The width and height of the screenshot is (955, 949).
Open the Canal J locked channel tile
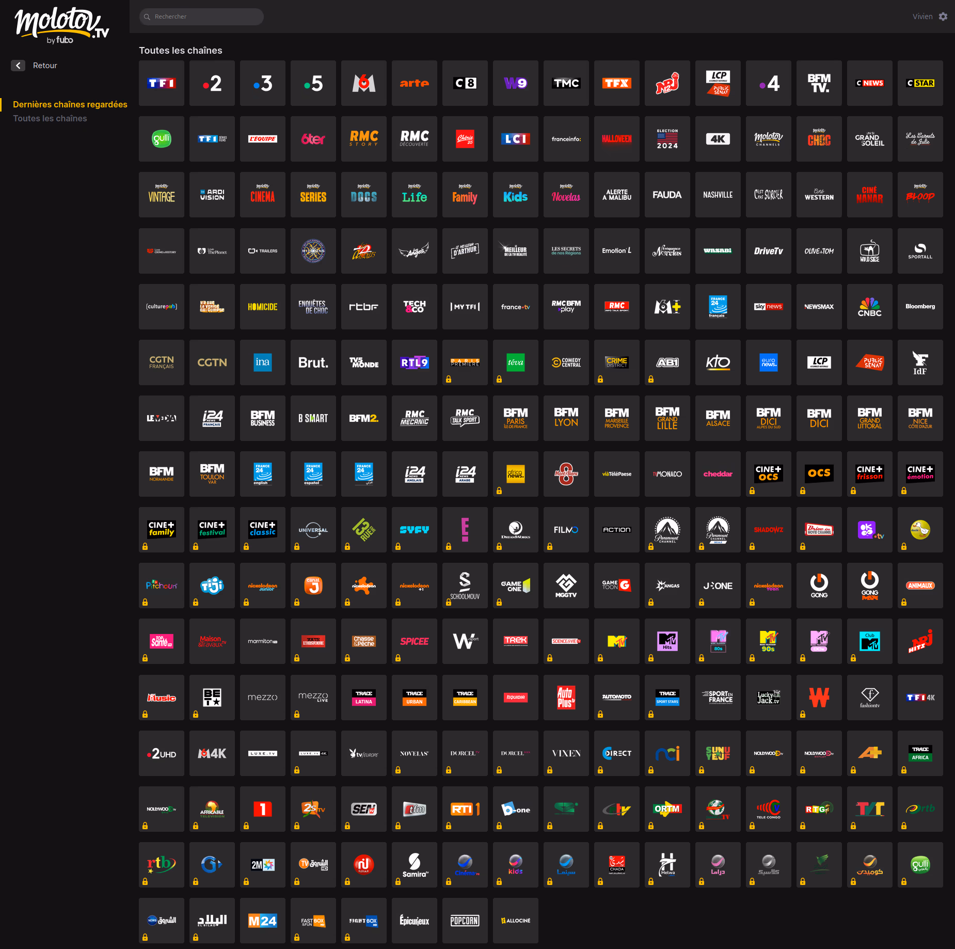click(x=313, y=586)
